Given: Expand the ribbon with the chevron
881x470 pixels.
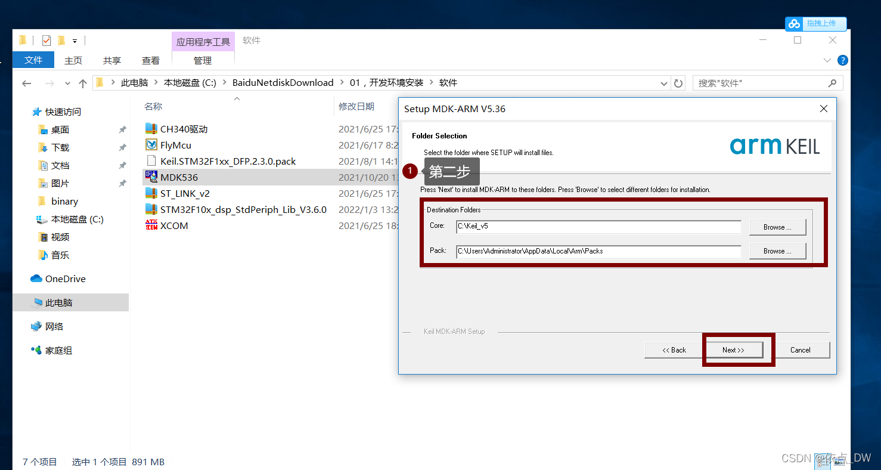Looking at the screenshot, I should (827, 60).
